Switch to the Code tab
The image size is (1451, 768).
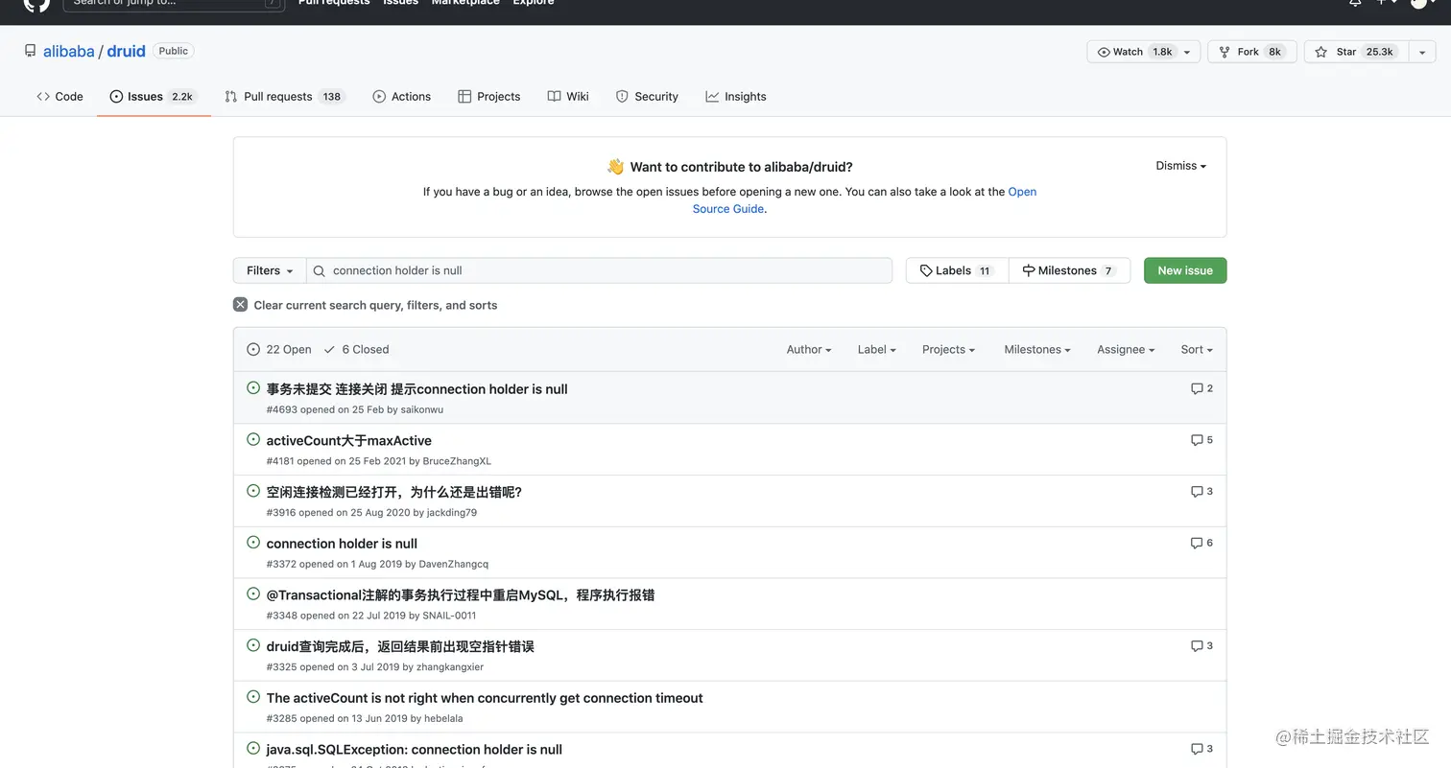pos(59,97)
